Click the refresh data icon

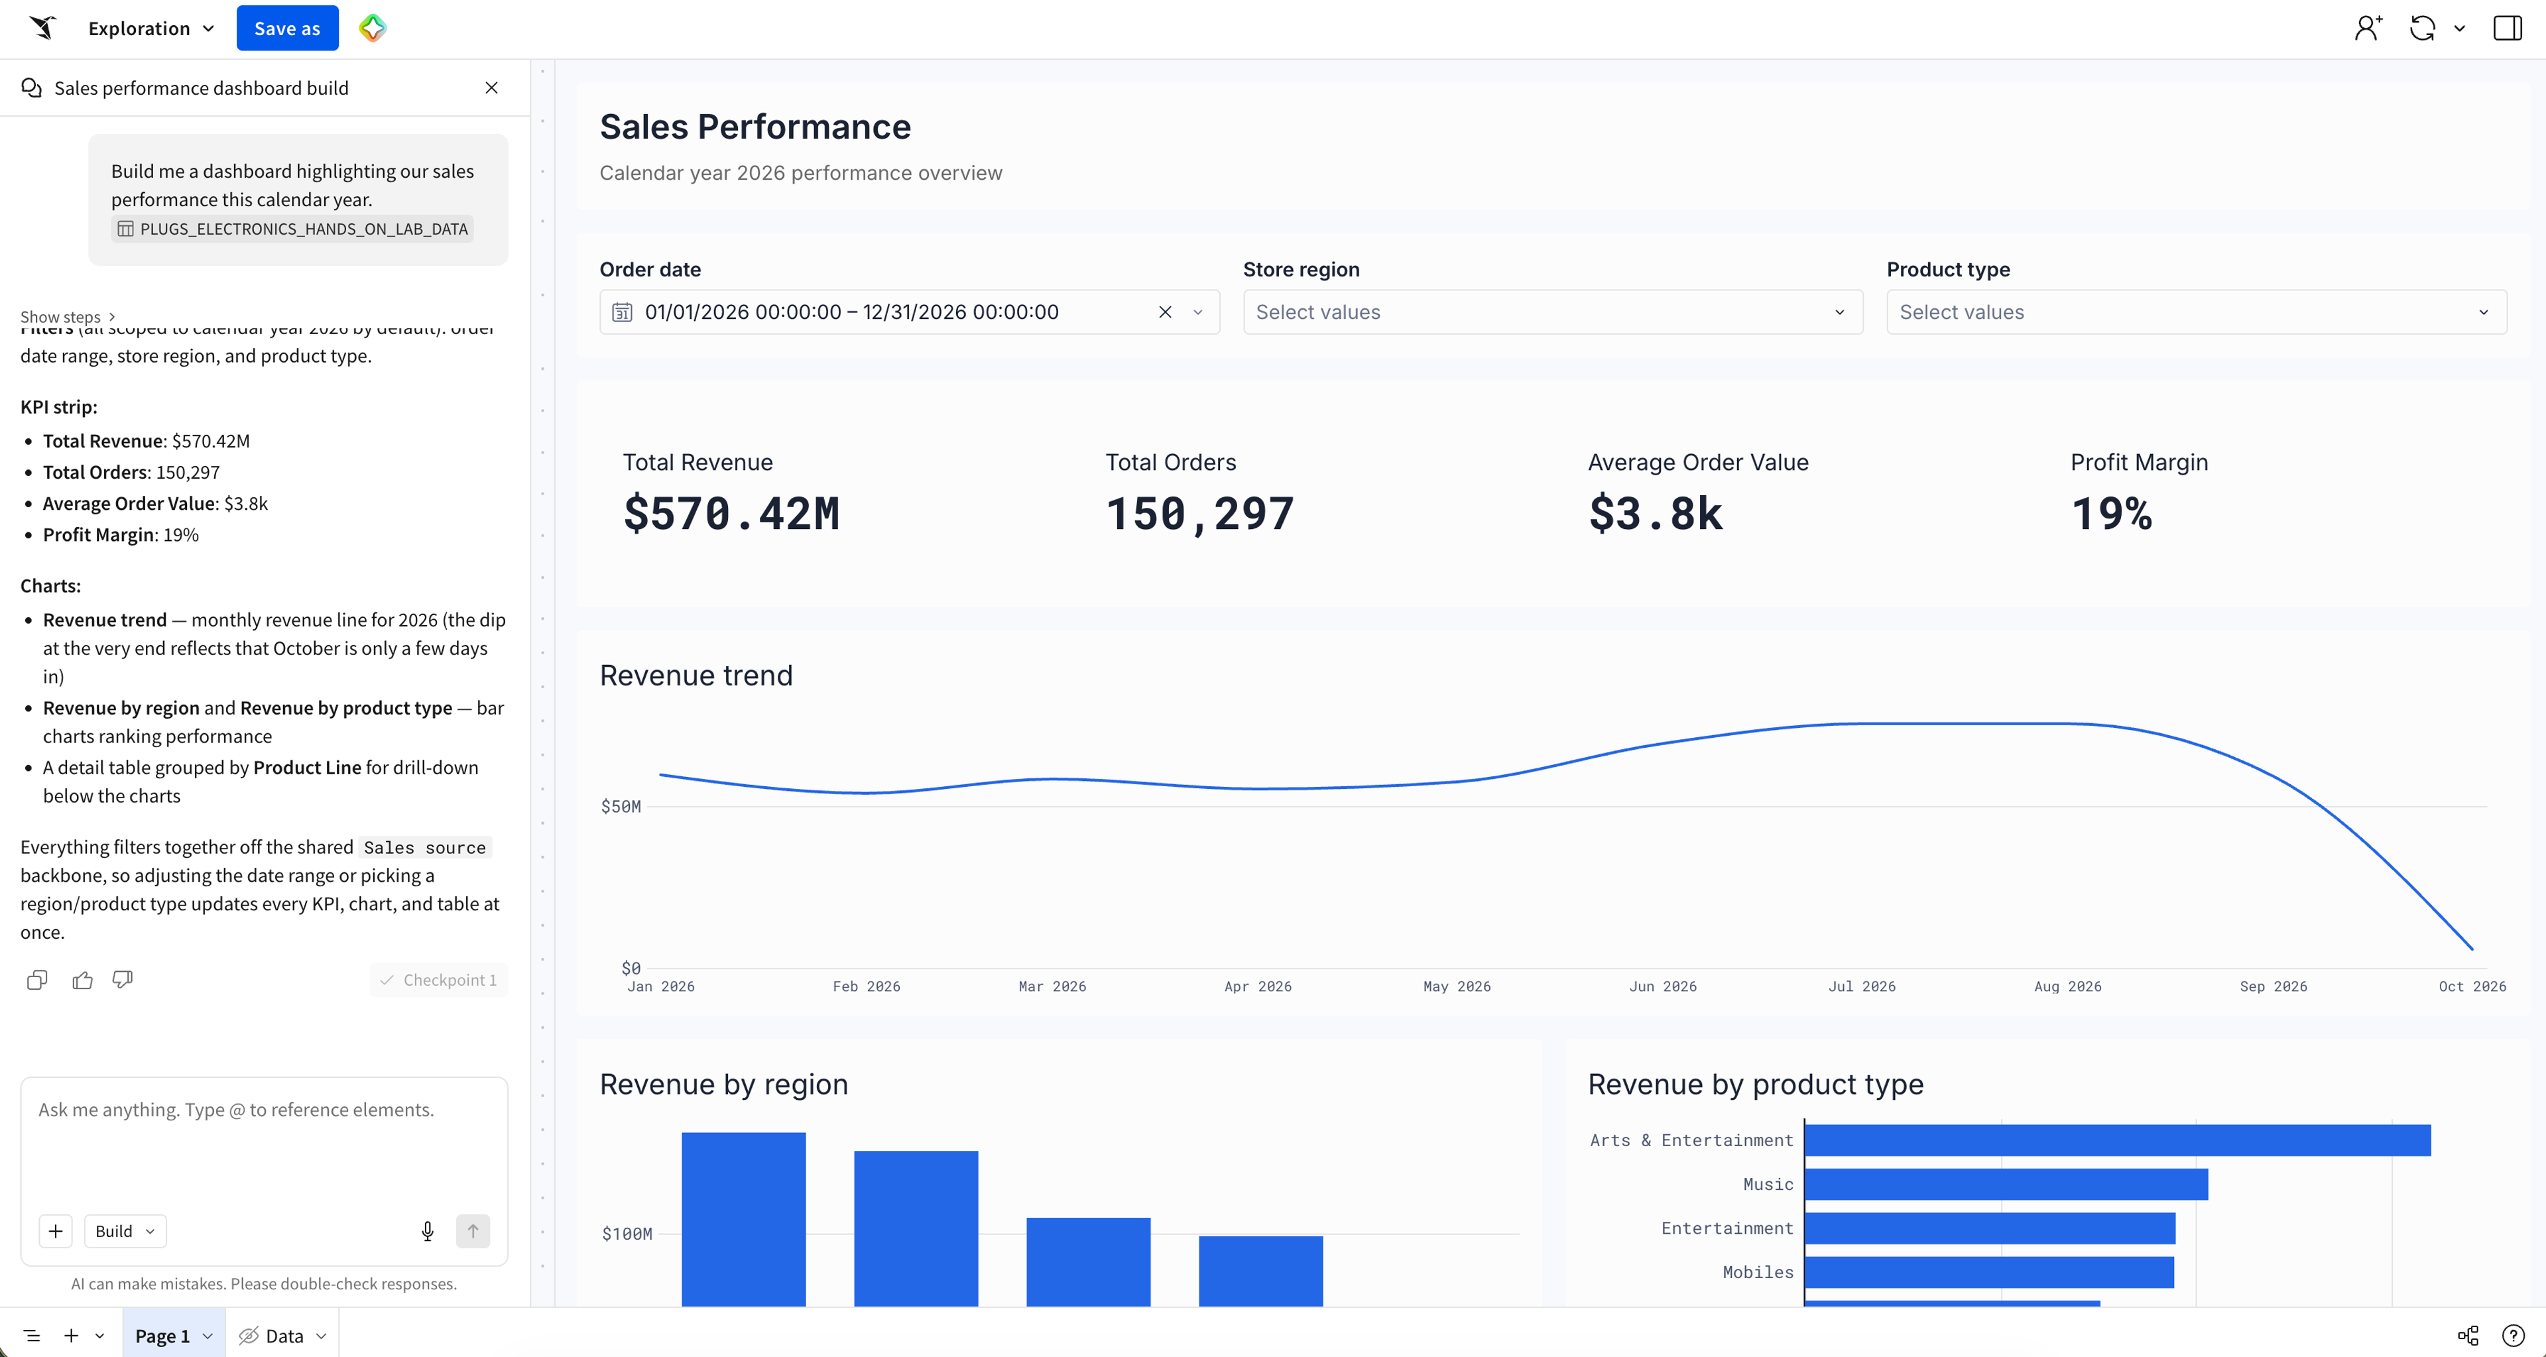[2423, 28]
